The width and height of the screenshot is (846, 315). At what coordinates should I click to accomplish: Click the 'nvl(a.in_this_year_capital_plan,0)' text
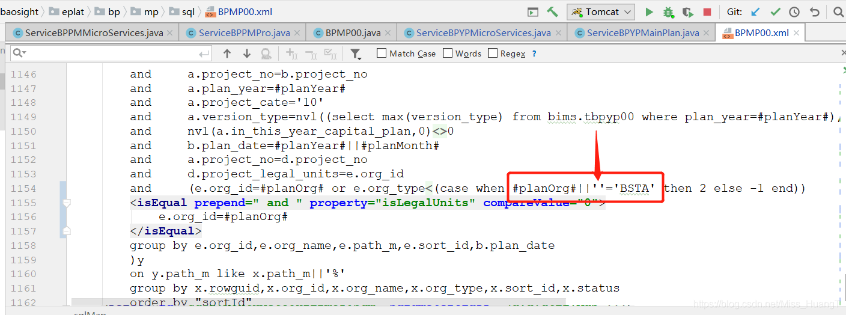[309, 131]
